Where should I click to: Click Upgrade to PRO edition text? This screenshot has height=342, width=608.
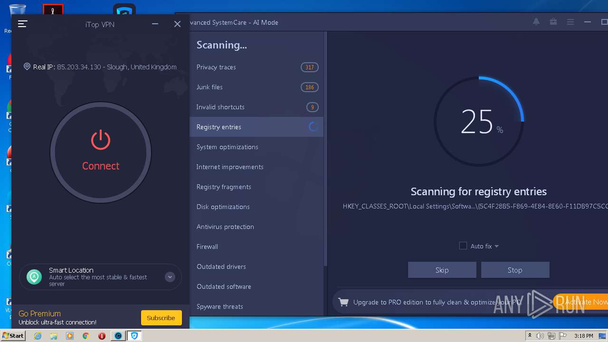[x=437, y=302]
